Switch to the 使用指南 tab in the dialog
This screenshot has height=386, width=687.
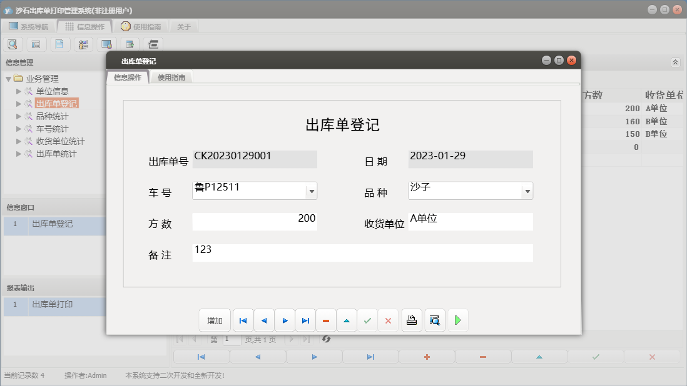171,78
